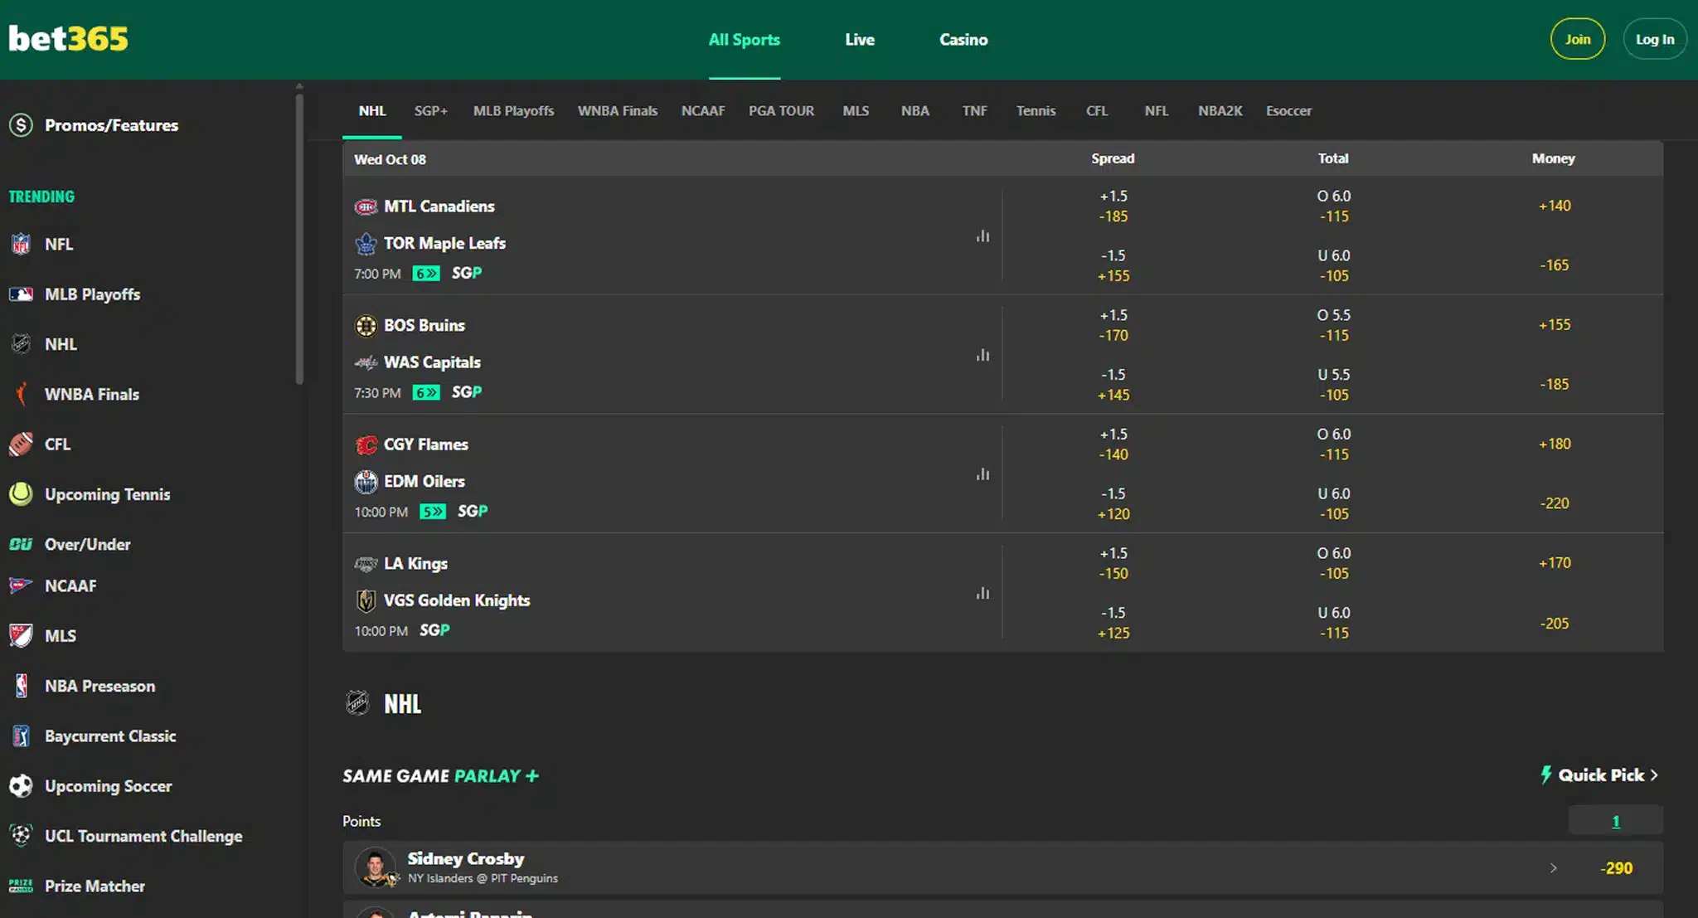Select Quick Pick lightning icon
The image size is (1698, 918).
(1545, 775)
